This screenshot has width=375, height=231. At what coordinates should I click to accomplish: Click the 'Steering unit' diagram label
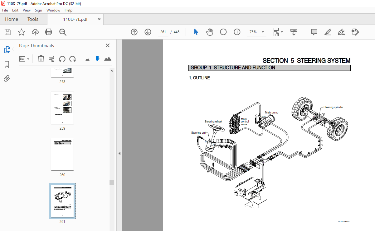(199, 133)
